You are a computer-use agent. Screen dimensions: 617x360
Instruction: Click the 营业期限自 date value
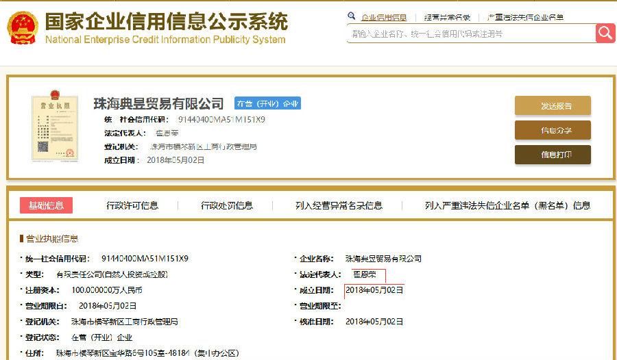click(x=108, y=306)
